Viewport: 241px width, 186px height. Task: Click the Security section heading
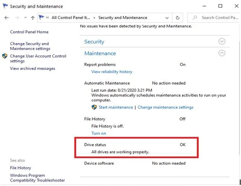(94, 42)
